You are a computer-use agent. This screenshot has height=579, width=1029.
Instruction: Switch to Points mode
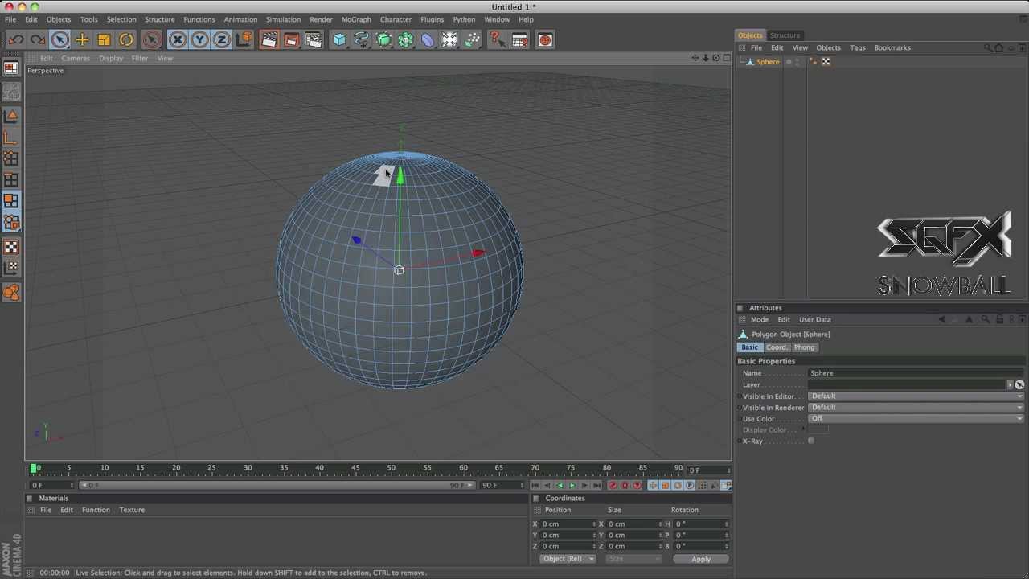pos(11,158)
